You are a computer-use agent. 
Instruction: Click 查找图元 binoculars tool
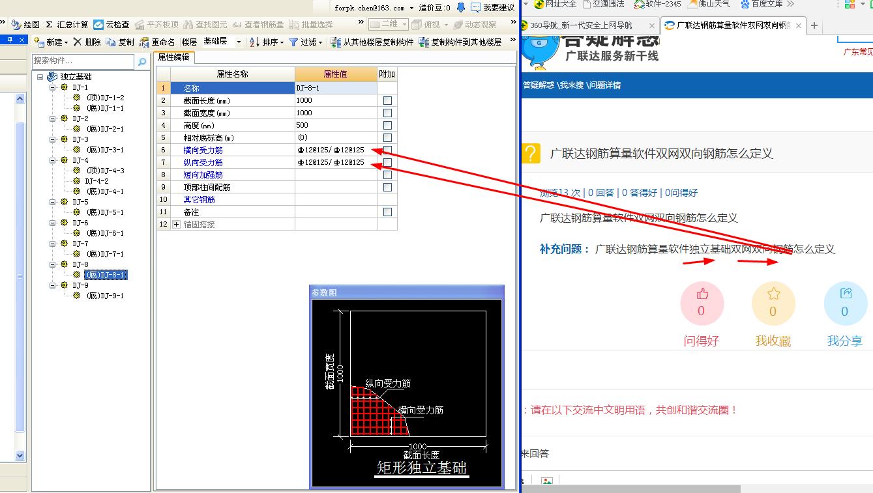click(205, 24)
